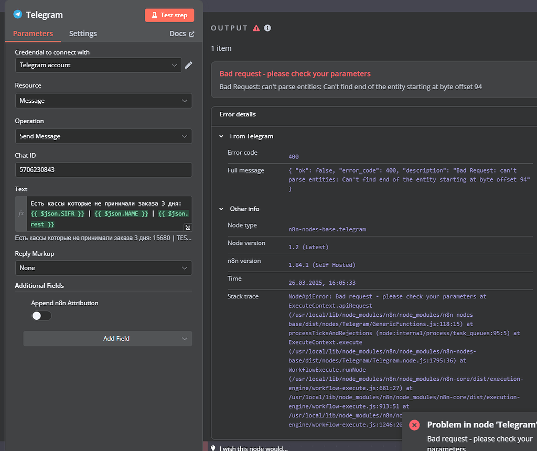Open the Operation dropdown showing Send Message
Image resolution: width=537 pixels, height=451 pixels.
click(103, 136)
